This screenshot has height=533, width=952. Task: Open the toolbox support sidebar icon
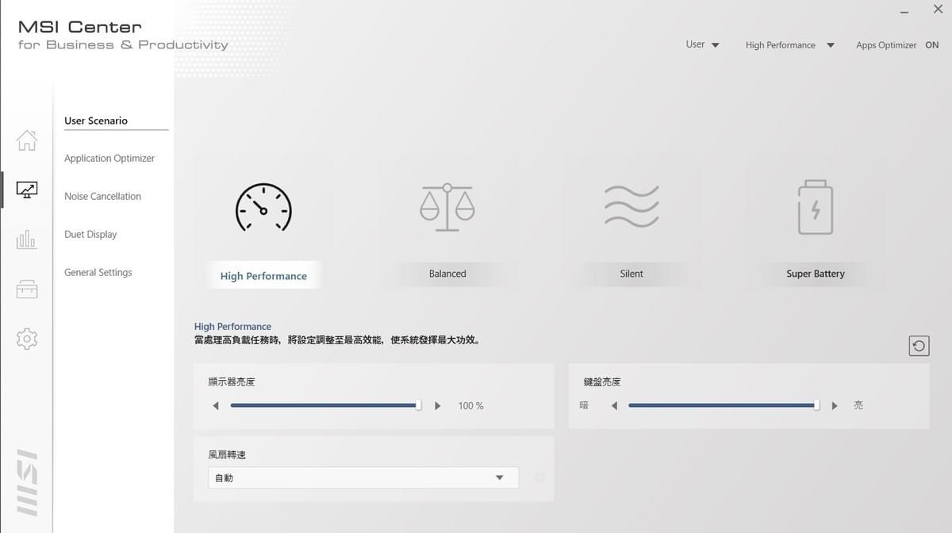click(27, 290)
